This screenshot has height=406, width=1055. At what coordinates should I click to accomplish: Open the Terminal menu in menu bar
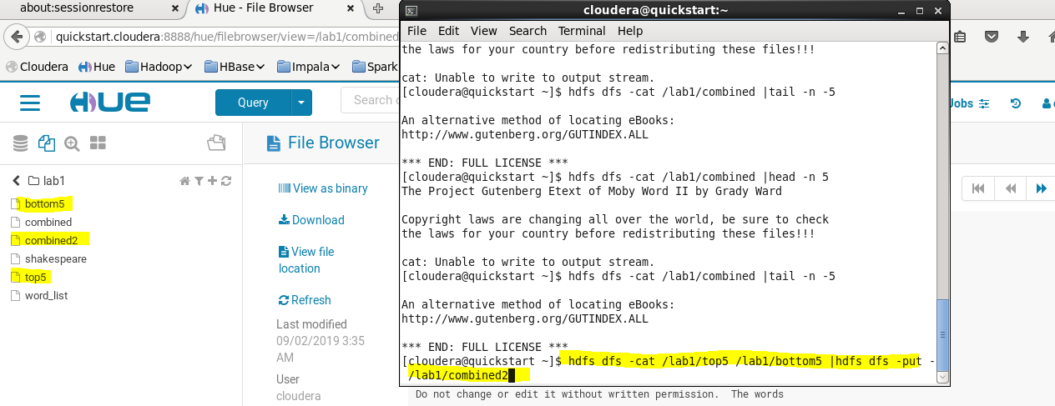point(582,31)
